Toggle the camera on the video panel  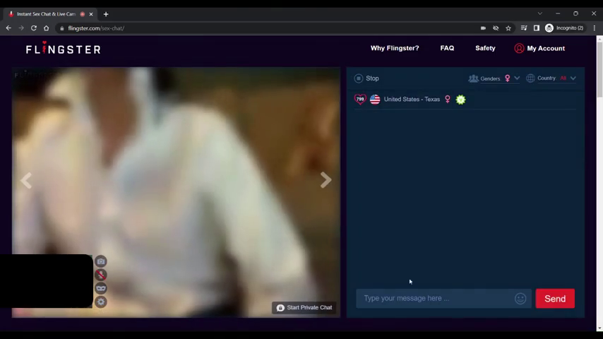[101, 261]
